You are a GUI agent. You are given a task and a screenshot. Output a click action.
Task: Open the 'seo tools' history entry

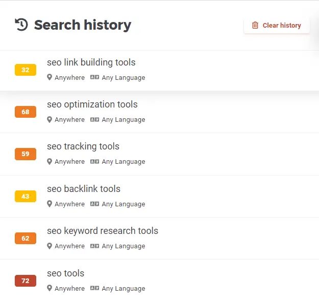coord(159,281)
